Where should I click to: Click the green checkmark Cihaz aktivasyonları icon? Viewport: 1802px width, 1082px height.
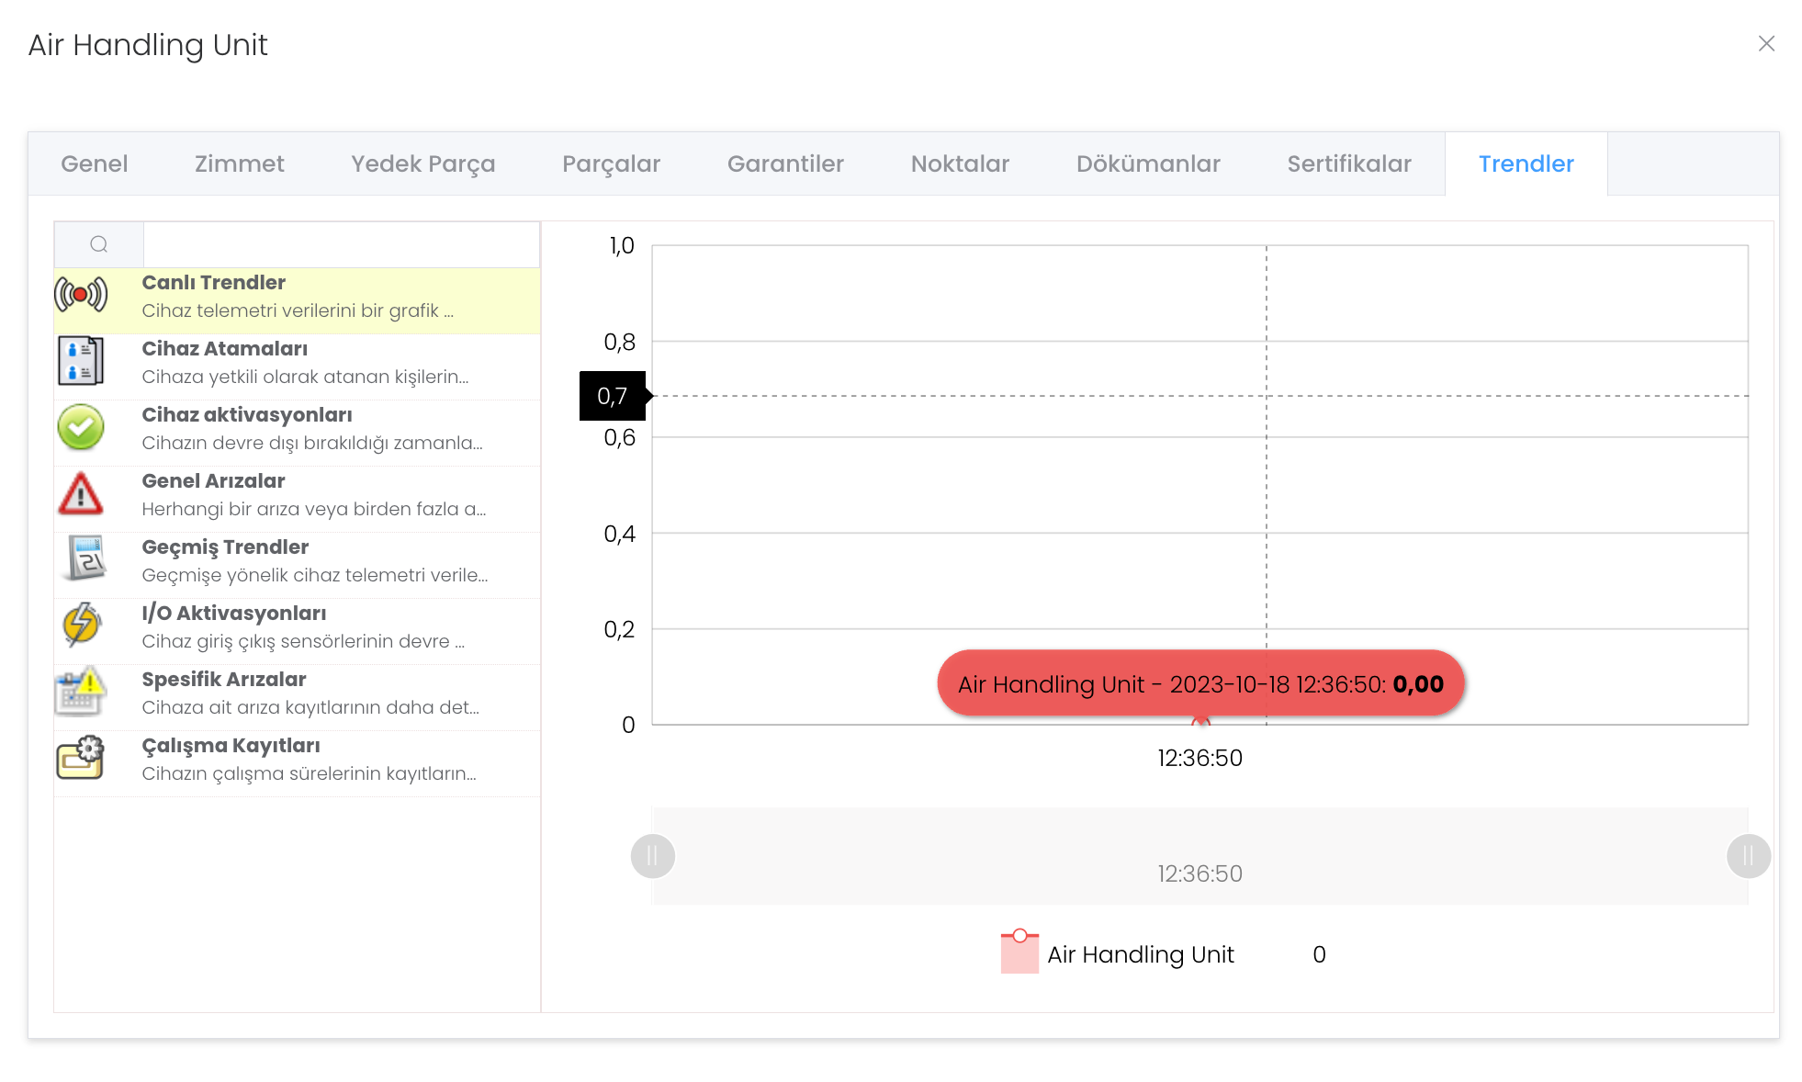81,427
